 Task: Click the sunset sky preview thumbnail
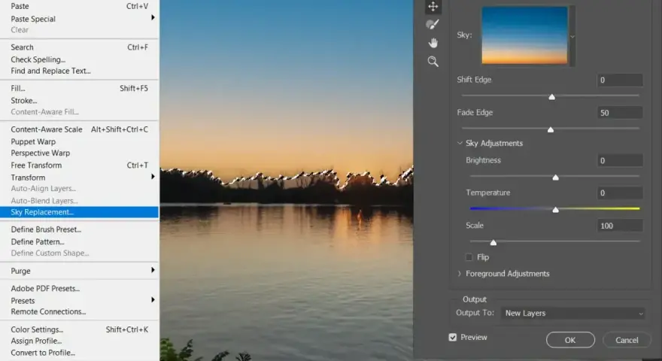pos(524,35)
